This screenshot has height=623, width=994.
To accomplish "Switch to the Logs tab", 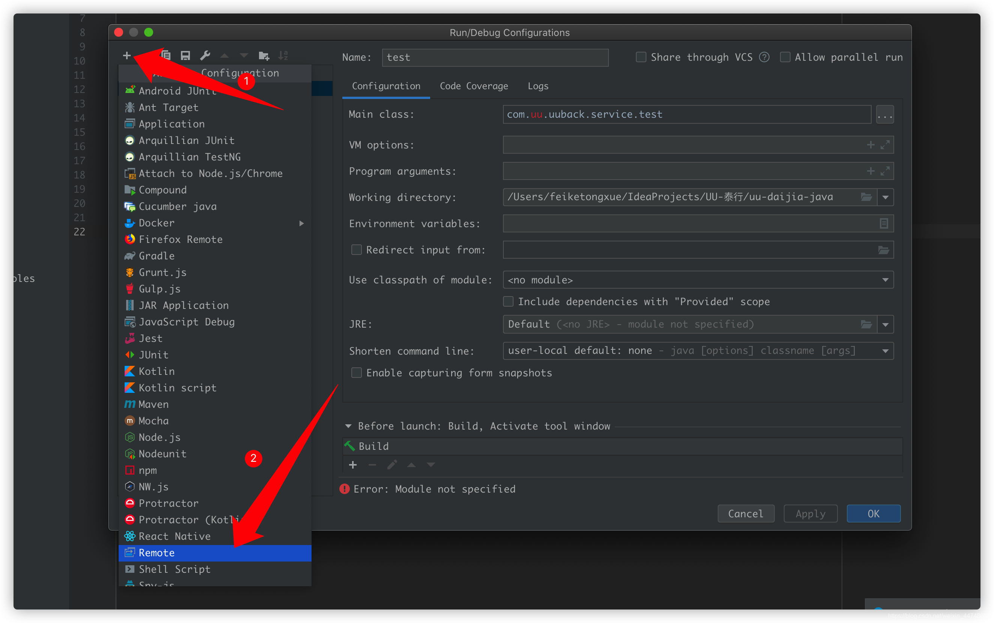I will pyautogui.click(x=538, y=86).
